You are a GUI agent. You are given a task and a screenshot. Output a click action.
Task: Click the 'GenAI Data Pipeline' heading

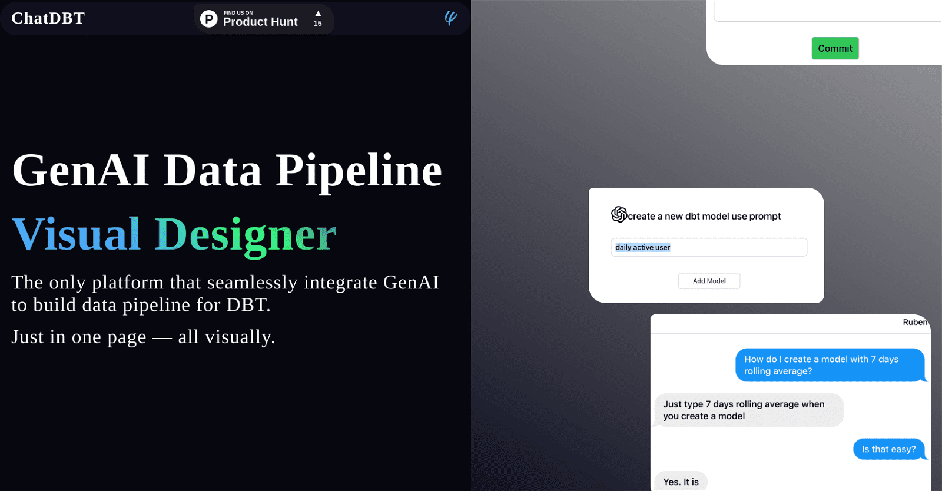point(227,171)
